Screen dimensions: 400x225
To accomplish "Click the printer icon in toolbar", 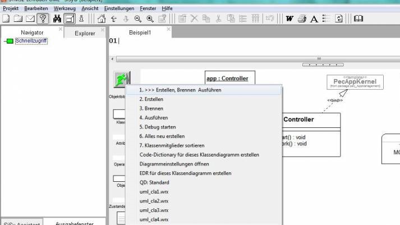I will (302, 19).
